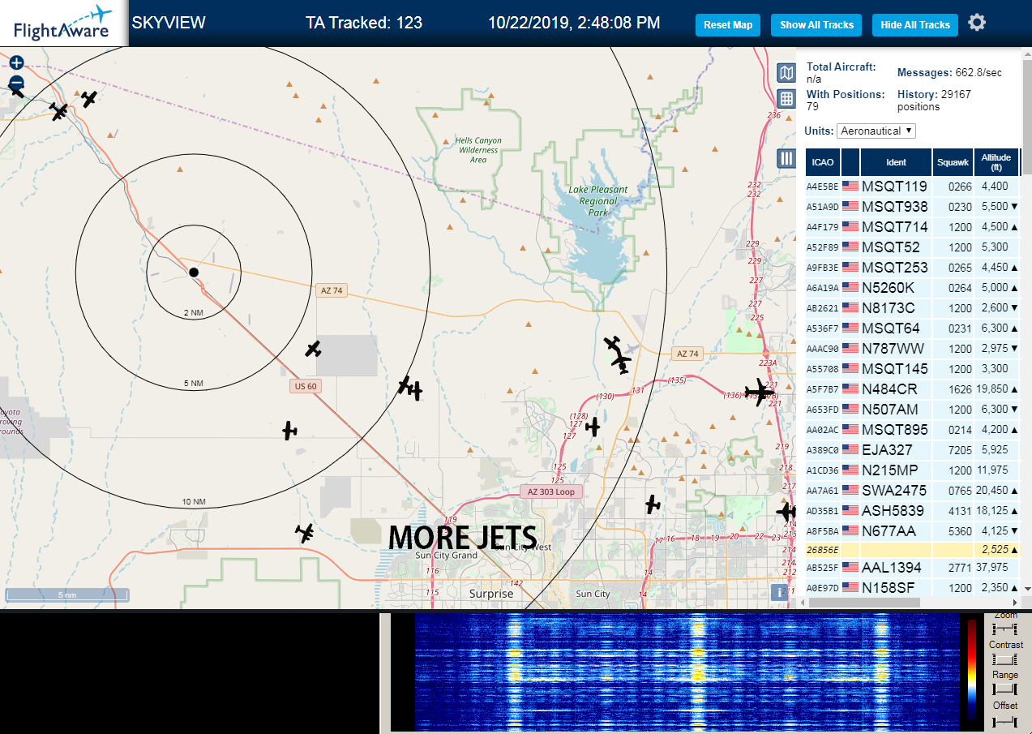Viewport: 1032px width, 734px height.
Task: Select the MSQT145 aircraft row
Action: [912, 368]
